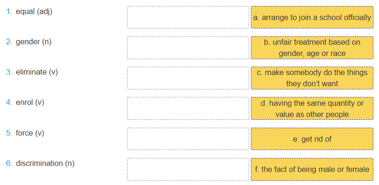Select the 'make somebody do the things' card

312,78
